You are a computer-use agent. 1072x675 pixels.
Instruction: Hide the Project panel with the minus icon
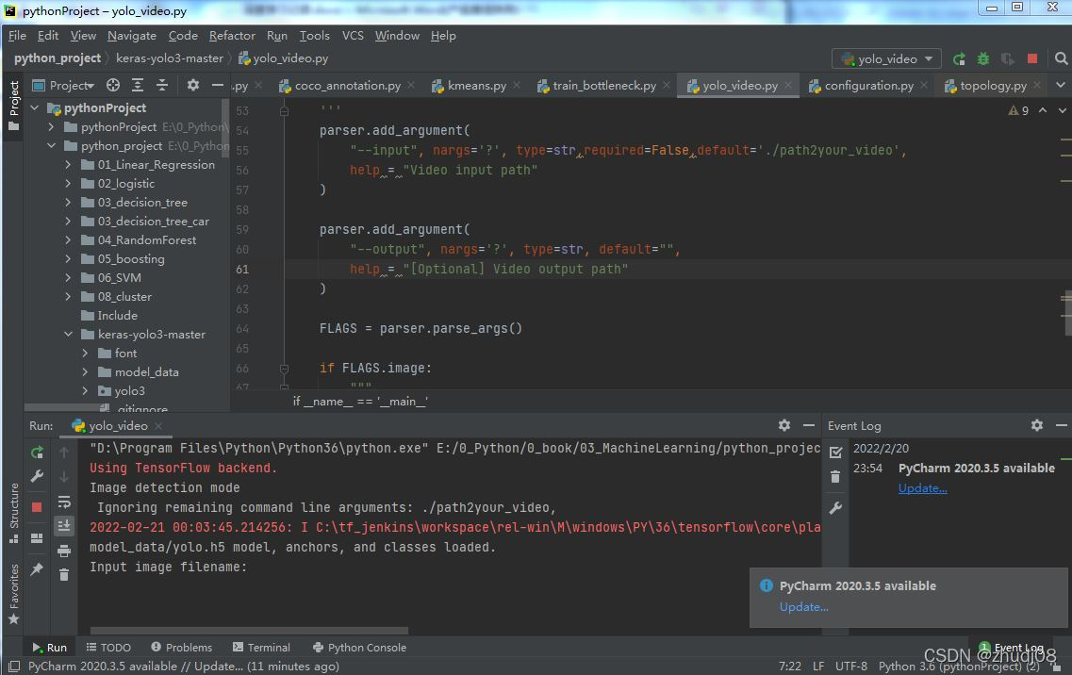tap(218, 85)
